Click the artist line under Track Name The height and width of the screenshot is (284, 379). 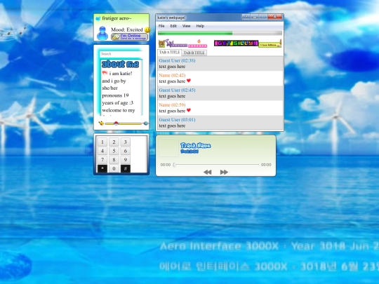pos(189,151)
